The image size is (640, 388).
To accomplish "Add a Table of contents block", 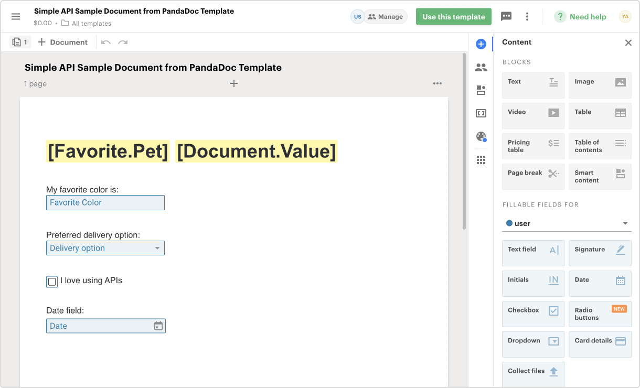I will [600, 146].
